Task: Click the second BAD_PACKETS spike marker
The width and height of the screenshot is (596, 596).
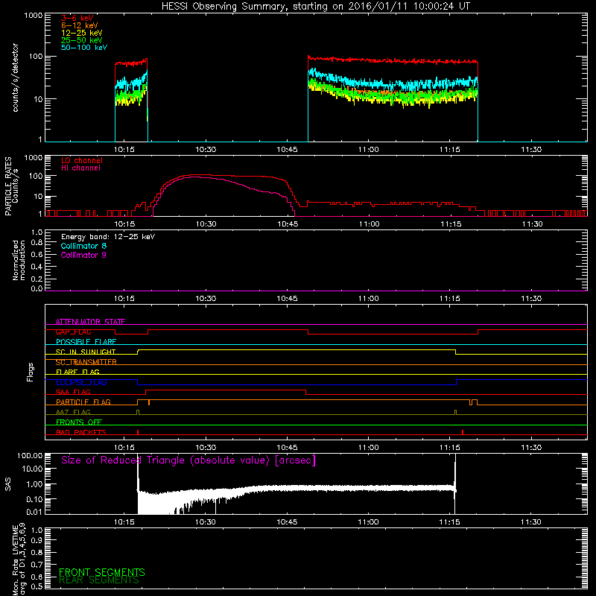Action: tap(463, 432)
